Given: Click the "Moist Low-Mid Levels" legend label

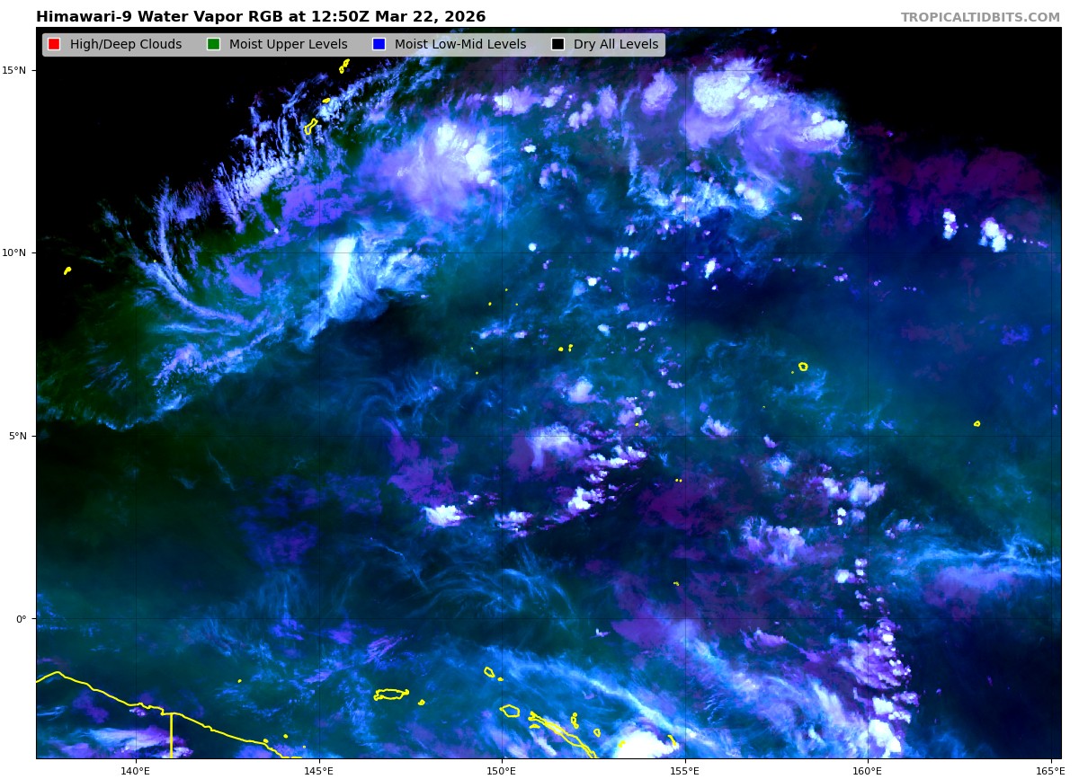Looking at the screenshot, I should click(459, 45).
